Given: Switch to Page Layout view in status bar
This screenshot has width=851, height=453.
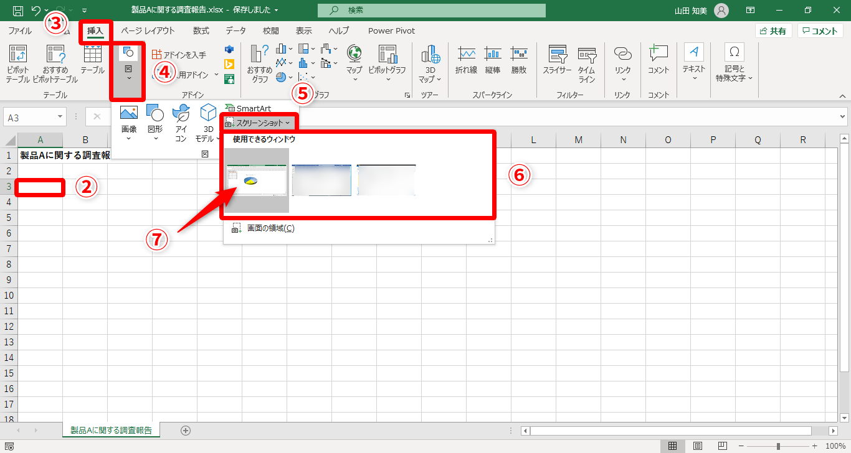Looking at the screenshot, I should pyautogui.click(x=698, y=446).
